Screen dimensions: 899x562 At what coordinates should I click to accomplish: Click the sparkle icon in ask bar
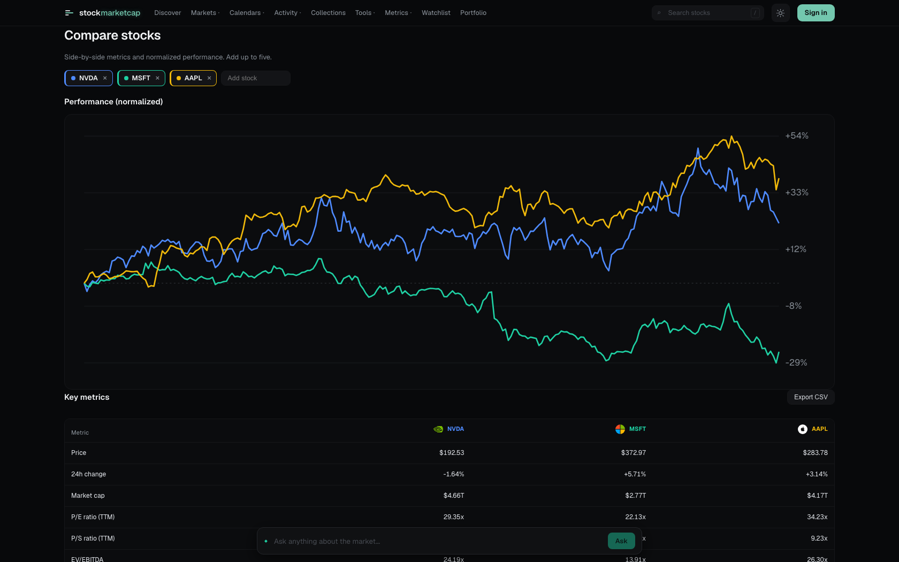click(x=266, y=541)
